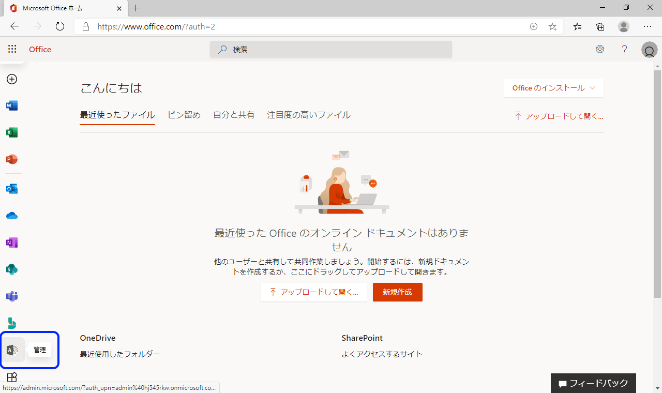Click 最近使用したフォルダー text
This screenshot has height=393, width=662.
120,354
